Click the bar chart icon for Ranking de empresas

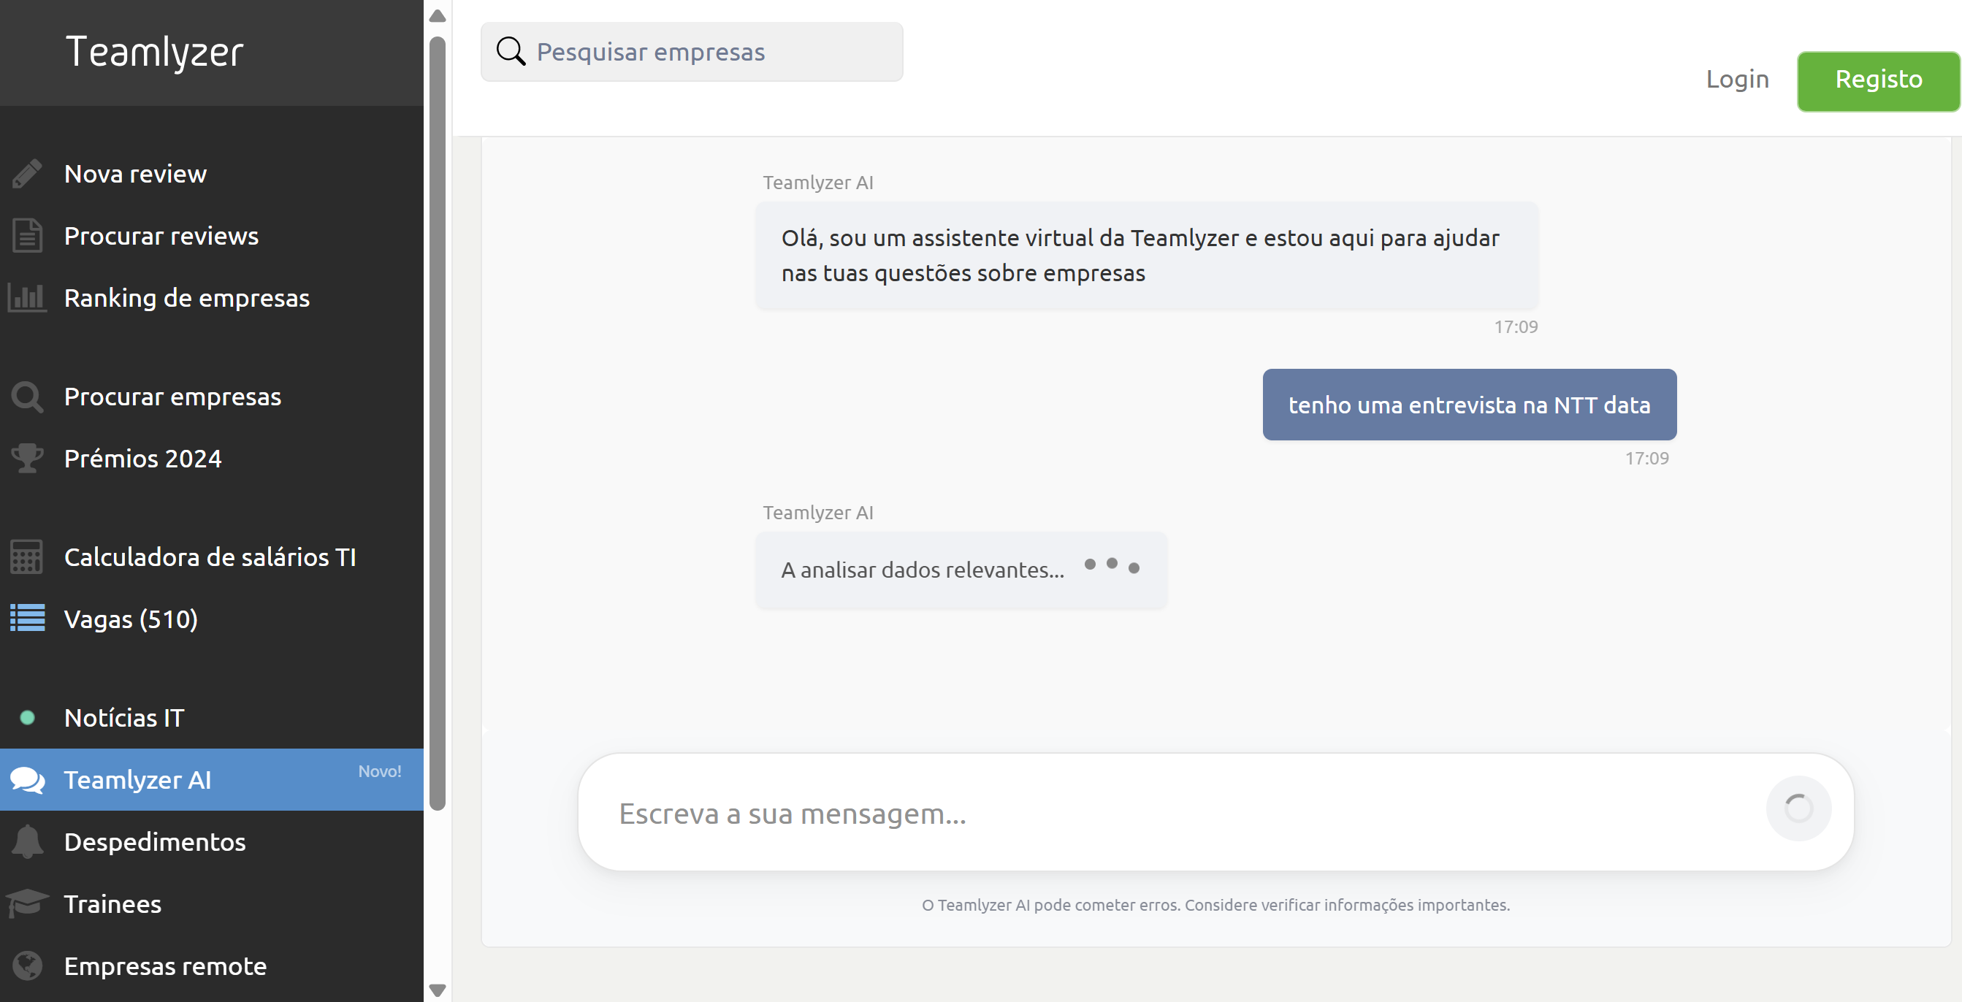coord(28,297)
